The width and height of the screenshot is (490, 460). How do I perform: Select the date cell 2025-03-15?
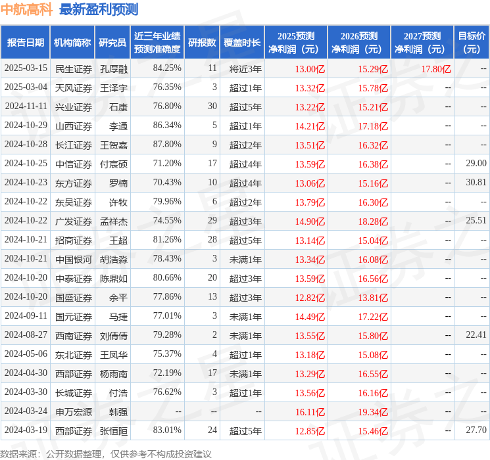[x=26, y=68]
